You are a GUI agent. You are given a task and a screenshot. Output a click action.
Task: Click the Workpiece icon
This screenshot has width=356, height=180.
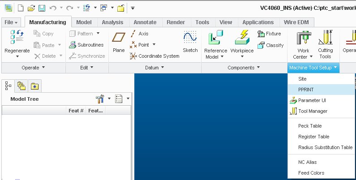click(242, 38)
